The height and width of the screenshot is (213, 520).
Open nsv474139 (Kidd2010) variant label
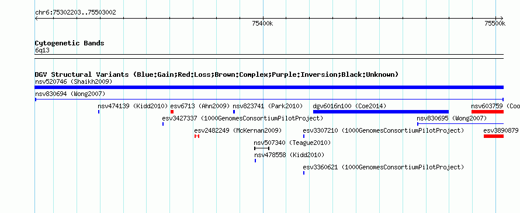point(133,106)
